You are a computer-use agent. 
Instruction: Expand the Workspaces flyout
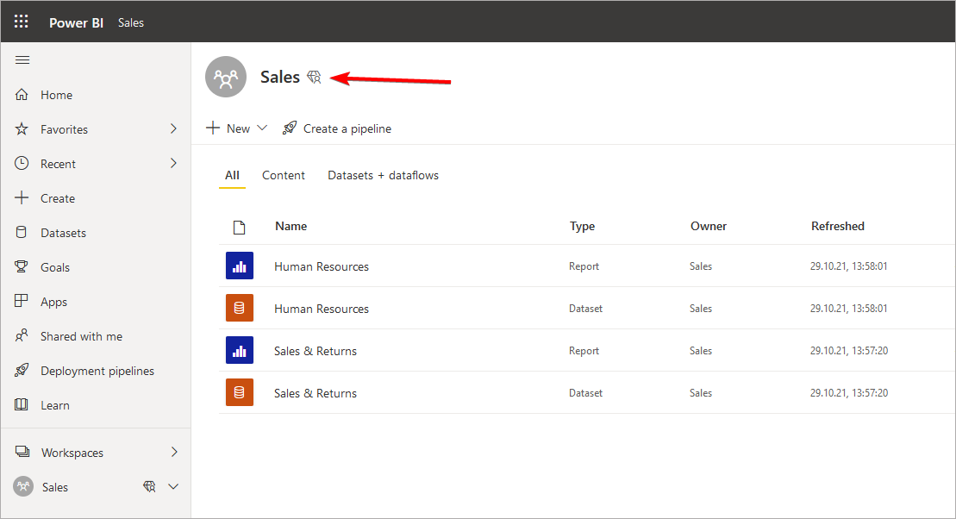173,453
